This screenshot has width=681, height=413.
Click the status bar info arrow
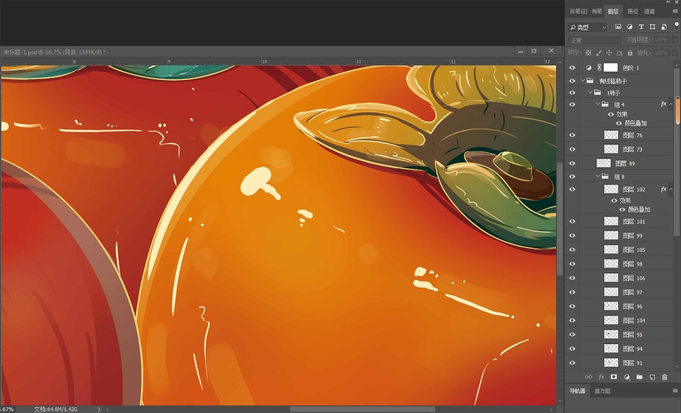point(99,409)
